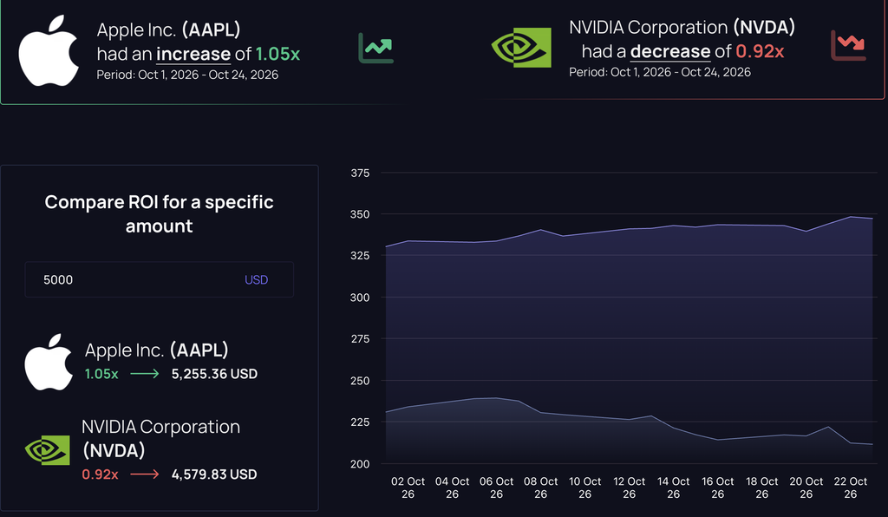Click the 14 Oct 26 x-axis label
888x517 pixels.
[673, 488]
